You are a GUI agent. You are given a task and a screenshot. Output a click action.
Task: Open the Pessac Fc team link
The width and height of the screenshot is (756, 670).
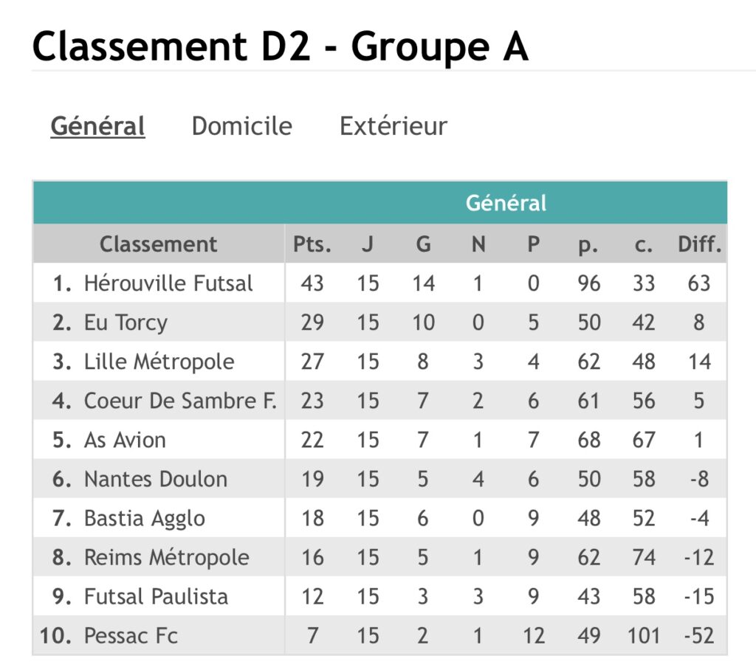[x=131, y=636]
